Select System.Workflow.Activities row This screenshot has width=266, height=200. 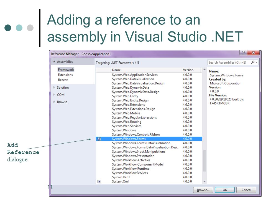coord(149,160)
